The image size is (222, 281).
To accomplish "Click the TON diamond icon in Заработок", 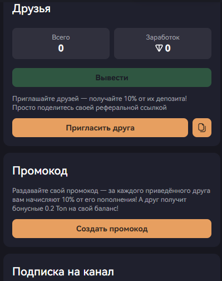I will click(x=159, y=48).
